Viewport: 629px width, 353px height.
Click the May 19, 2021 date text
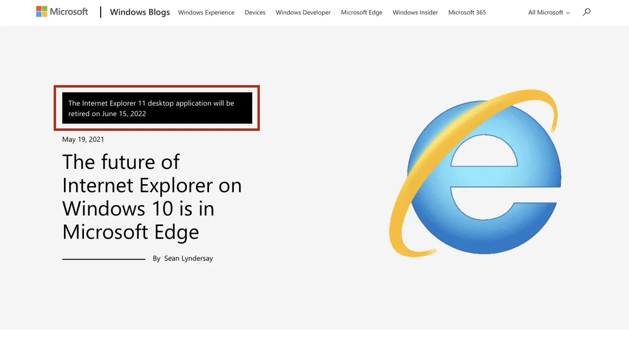point(83,139)
